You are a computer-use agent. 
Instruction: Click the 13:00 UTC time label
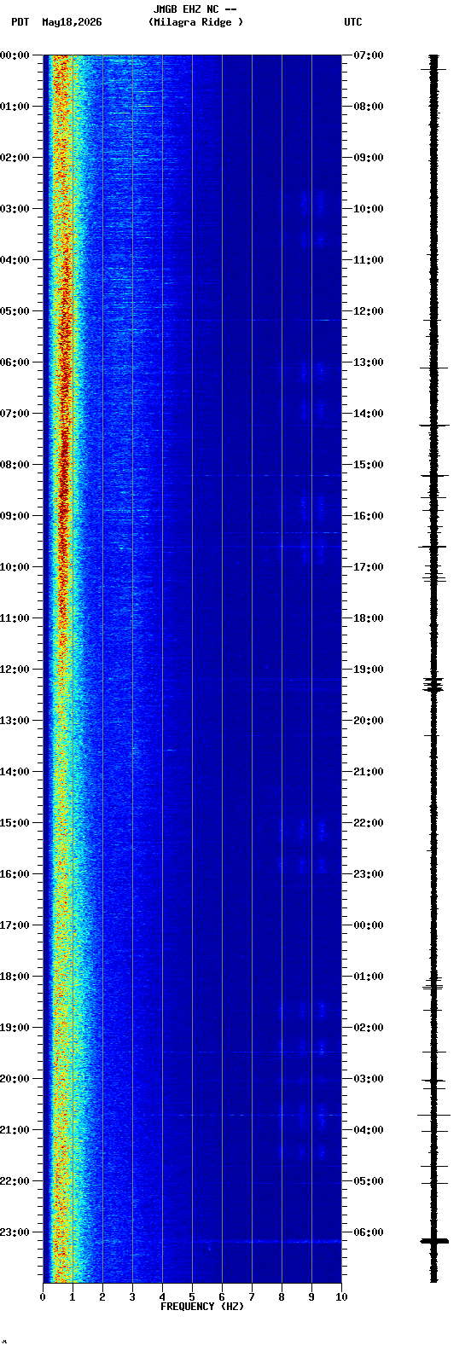pos(369,362)
